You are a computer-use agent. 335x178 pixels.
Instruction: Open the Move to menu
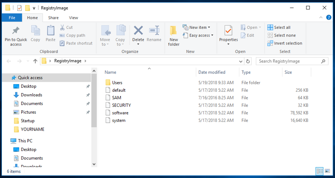point(105,36)
